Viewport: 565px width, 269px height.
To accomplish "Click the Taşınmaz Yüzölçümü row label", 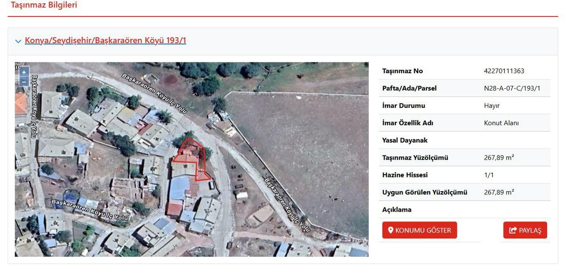I will 415,158.
